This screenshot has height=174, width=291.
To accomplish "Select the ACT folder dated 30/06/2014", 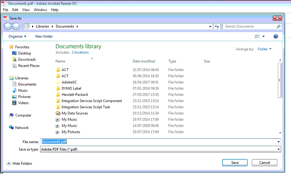I will (65, 76).
